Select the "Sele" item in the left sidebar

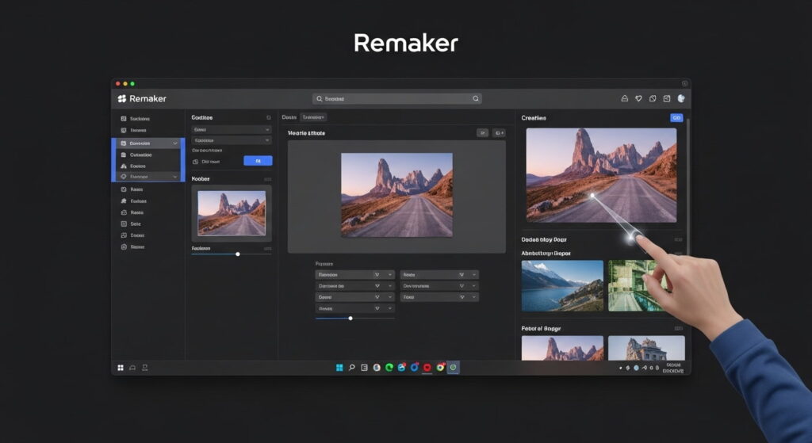[x=136, y=224]
